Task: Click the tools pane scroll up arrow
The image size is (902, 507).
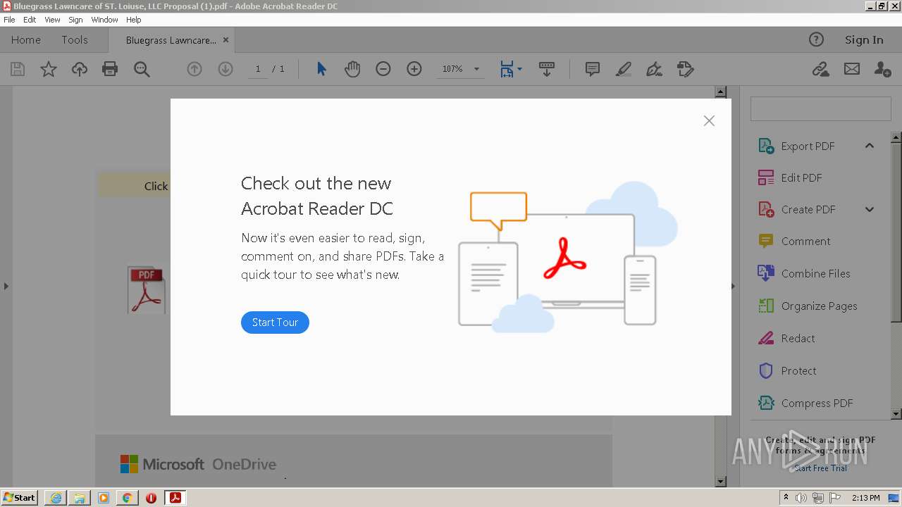Action: pyautogui.click(x=896, y=137)
